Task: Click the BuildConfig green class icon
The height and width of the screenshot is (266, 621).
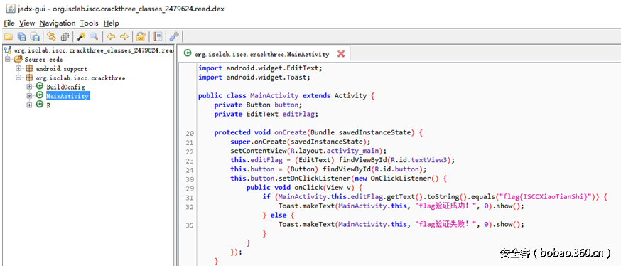Action: click(39, 87)
